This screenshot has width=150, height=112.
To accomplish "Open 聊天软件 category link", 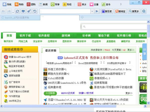I will click(x=8, y=41).
